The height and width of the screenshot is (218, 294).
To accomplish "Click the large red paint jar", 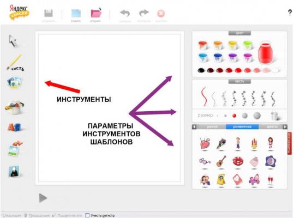I will (x=266, y=52).
